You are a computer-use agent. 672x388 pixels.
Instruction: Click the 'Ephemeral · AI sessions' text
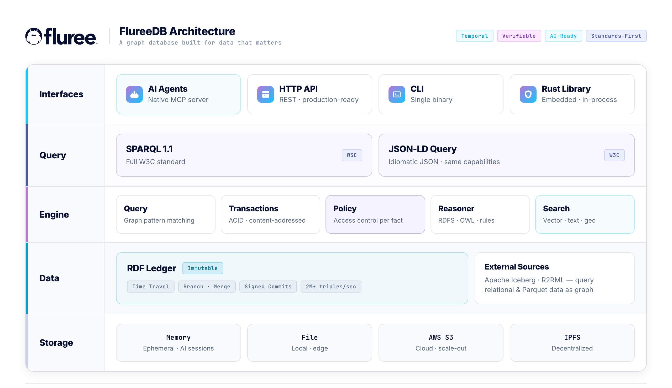(x=178, y=348)
